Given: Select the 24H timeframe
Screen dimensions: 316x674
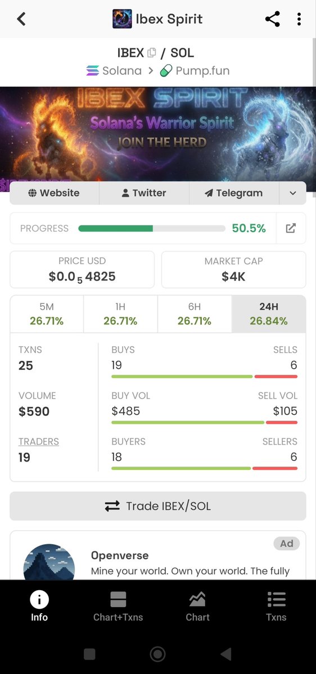Looking at the screenshot, I should click(x=269, y=314).
